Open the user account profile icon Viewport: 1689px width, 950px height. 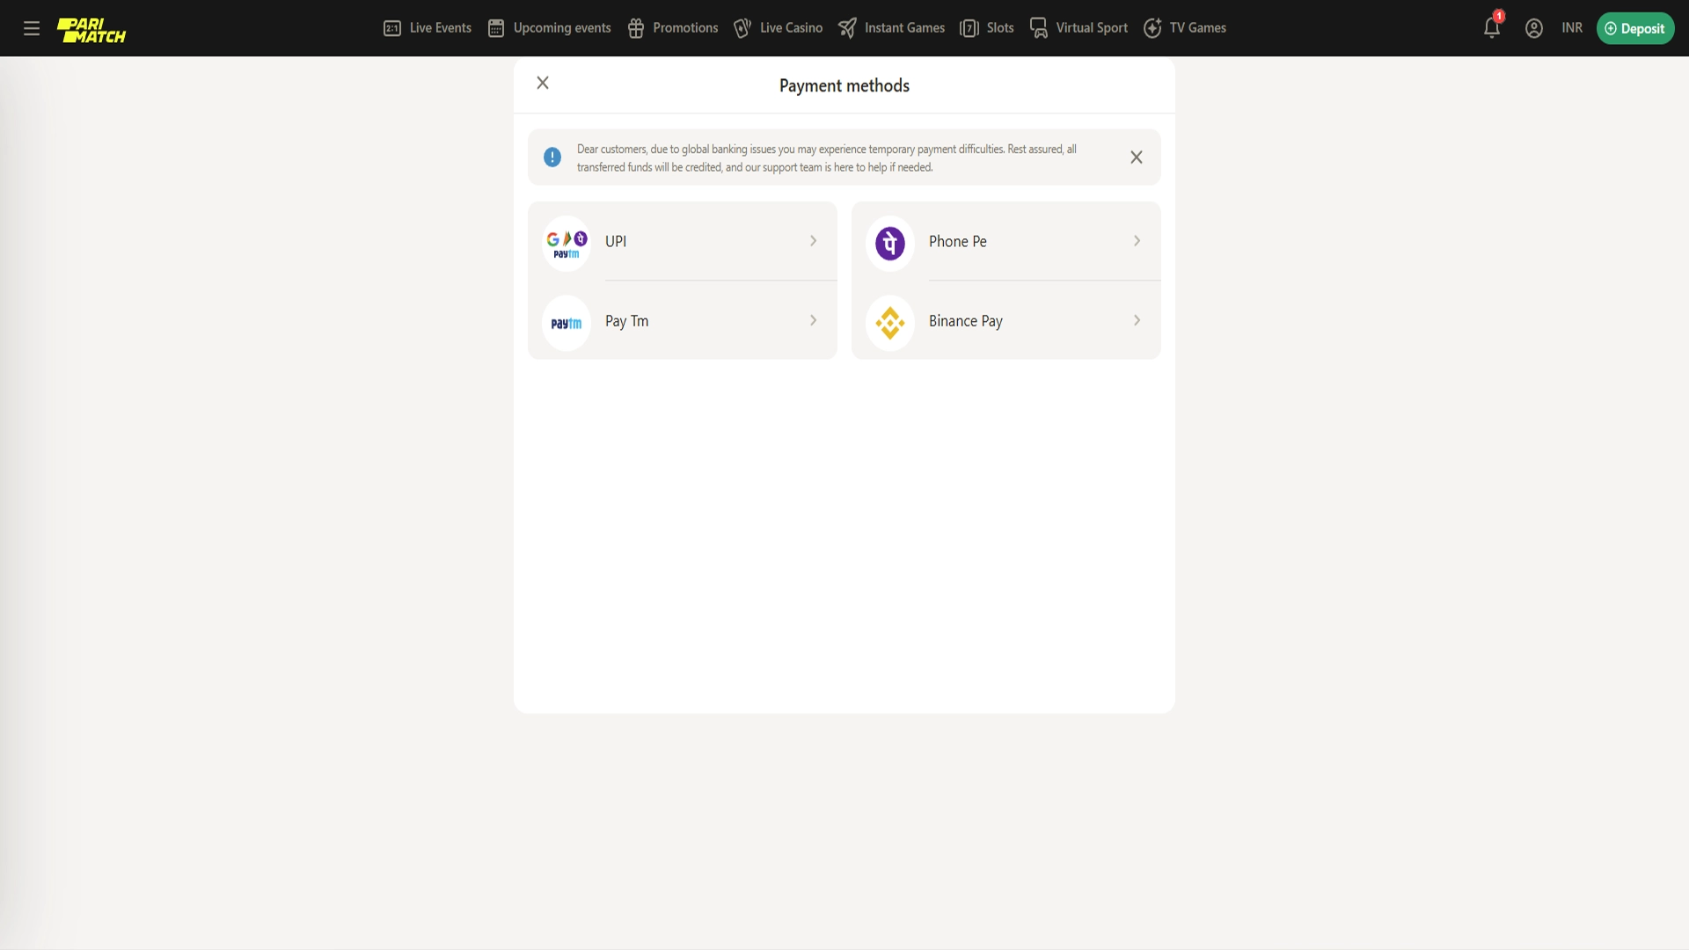(1533, 28)
